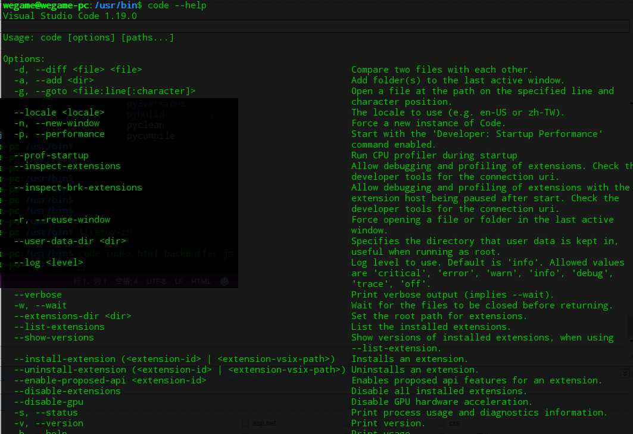The image size is (633, 434).
Task: Click the '-n, --new-window' option
Action: pos(57,123)
